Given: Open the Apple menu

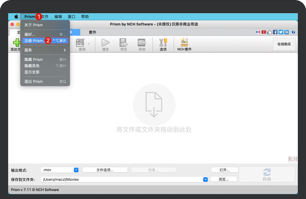Looking at the screenshot, I should coord(16,17).
